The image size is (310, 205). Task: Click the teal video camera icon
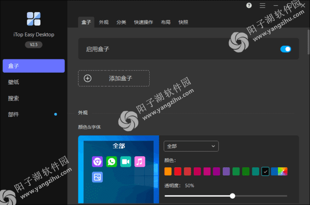pyautogui.click(x=126, y=161)
